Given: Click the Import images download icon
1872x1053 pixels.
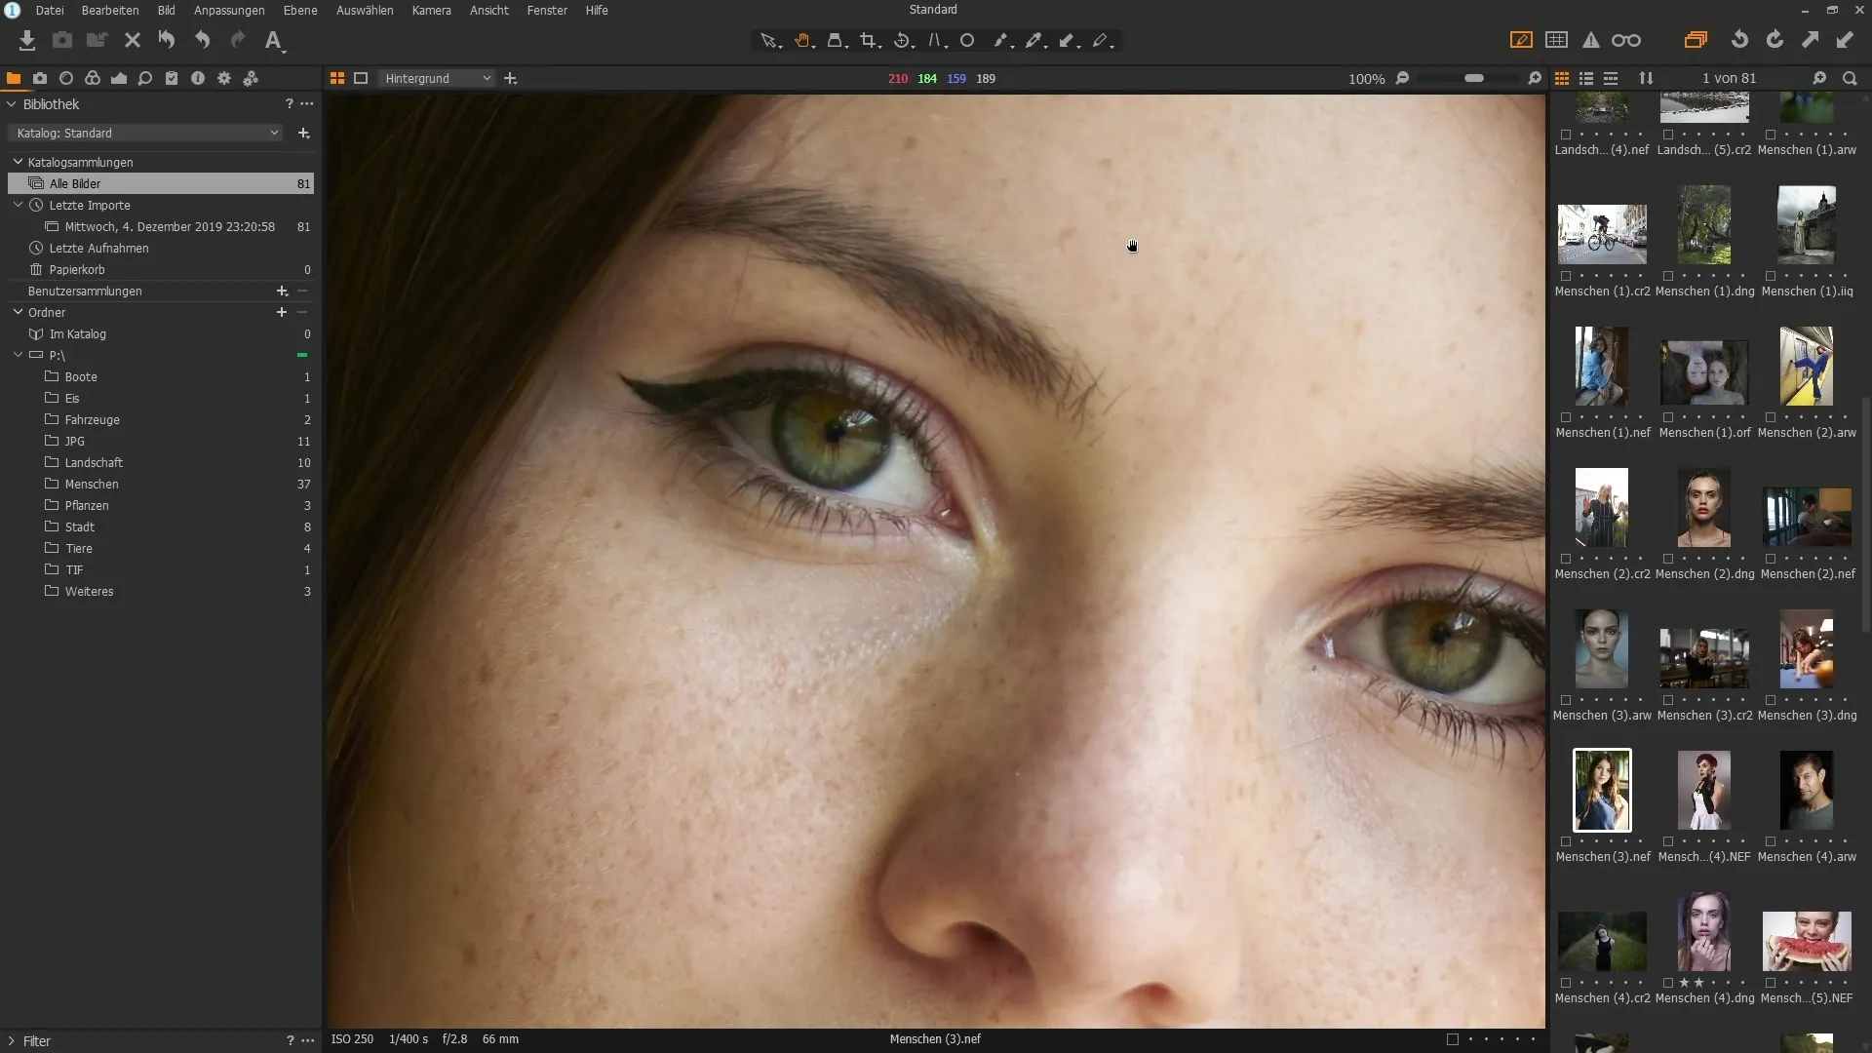Looking at the screenshot, I should pos(27,40).
